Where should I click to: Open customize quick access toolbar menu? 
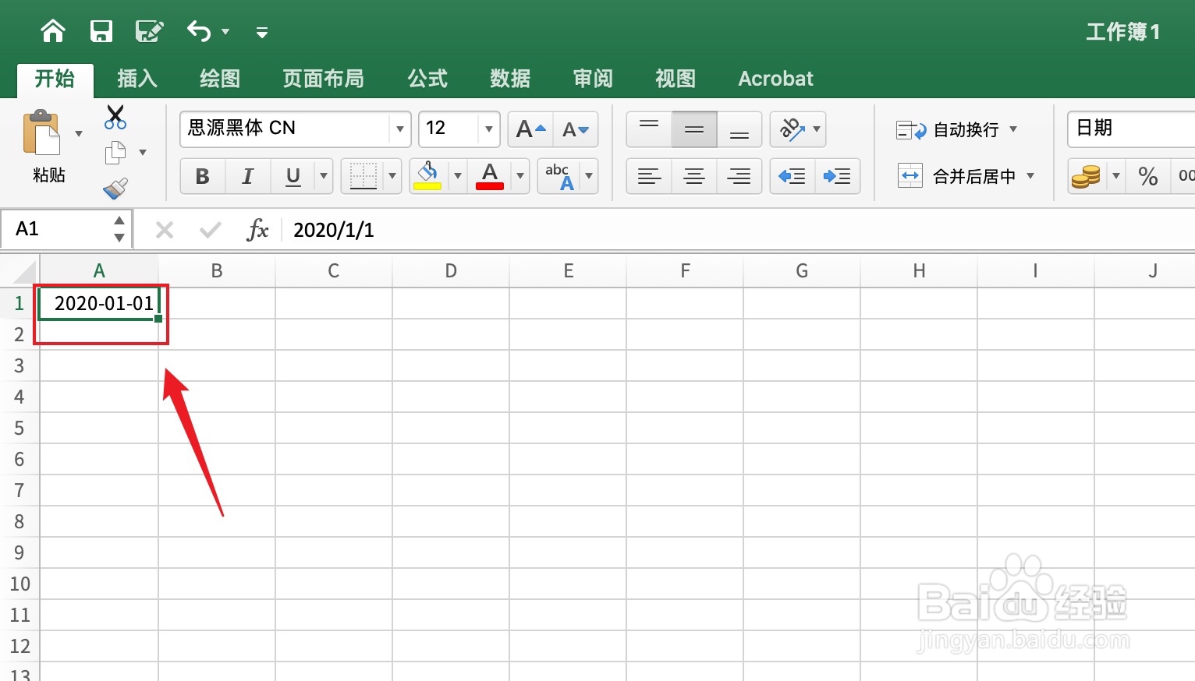[262, 32]
